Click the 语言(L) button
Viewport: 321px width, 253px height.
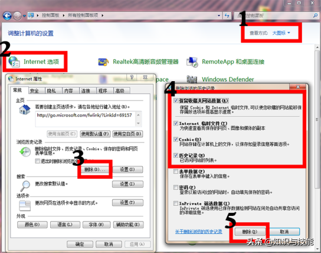tap(65, 225)
